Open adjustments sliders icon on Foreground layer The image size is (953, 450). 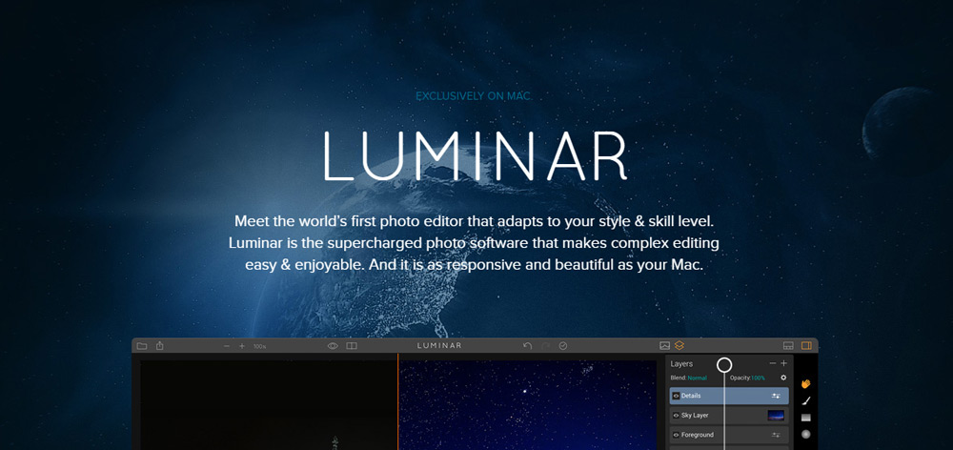(776, 435)
